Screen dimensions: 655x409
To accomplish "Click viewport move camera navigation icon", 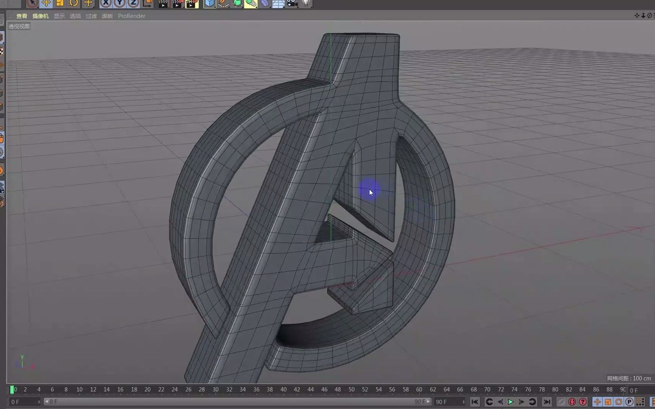I will tap(637, 16).
